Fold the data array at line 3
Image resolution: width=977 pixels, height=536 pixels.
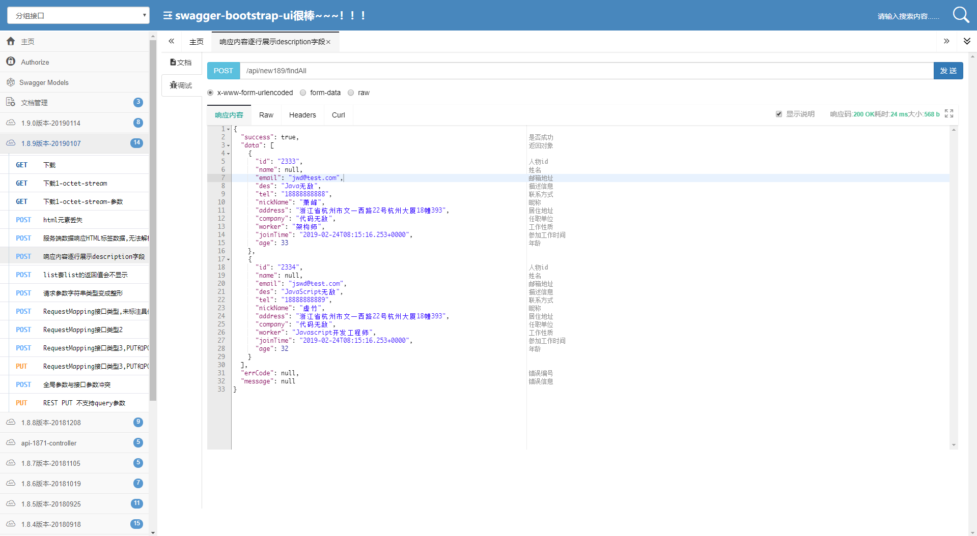(228, 145)
